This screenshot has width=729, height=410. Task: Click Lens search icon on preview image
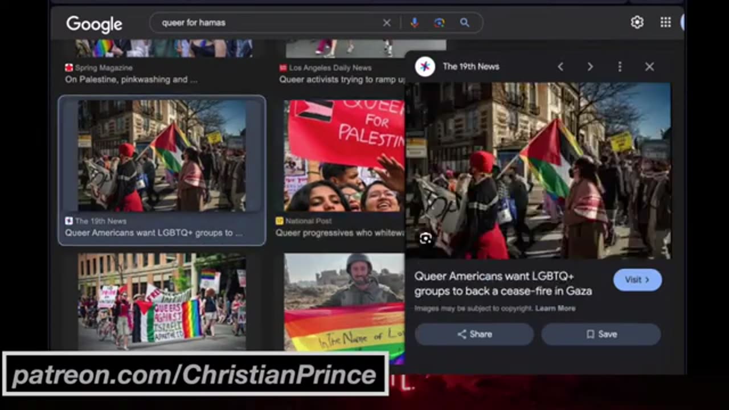(425, 239)
